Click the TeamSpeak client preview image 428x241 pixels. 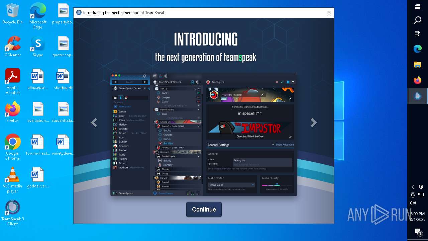click(204, 135)
